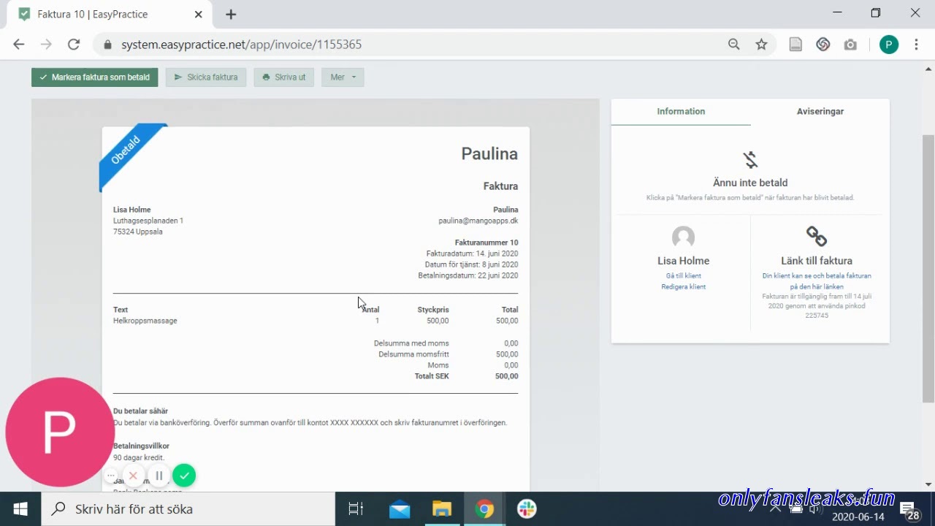Click the crossed dollar Ännu inte betald icon
Image resolution: width=935 pixels, height=526 pixels.
click(750, 159)
